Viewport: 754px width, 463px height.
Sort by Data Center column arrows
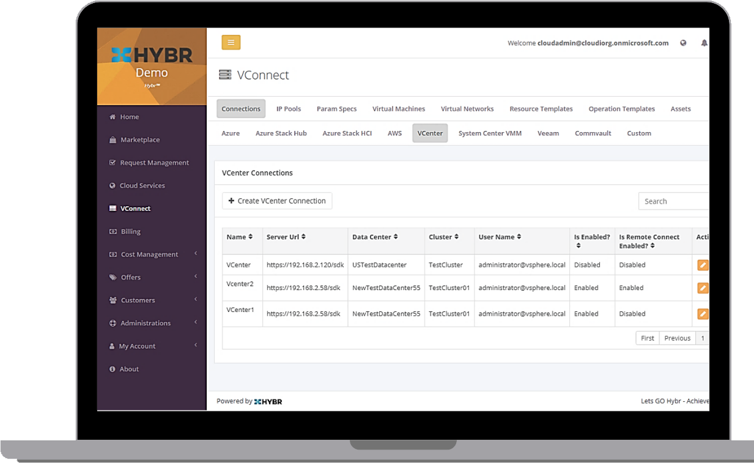(396, 237)
